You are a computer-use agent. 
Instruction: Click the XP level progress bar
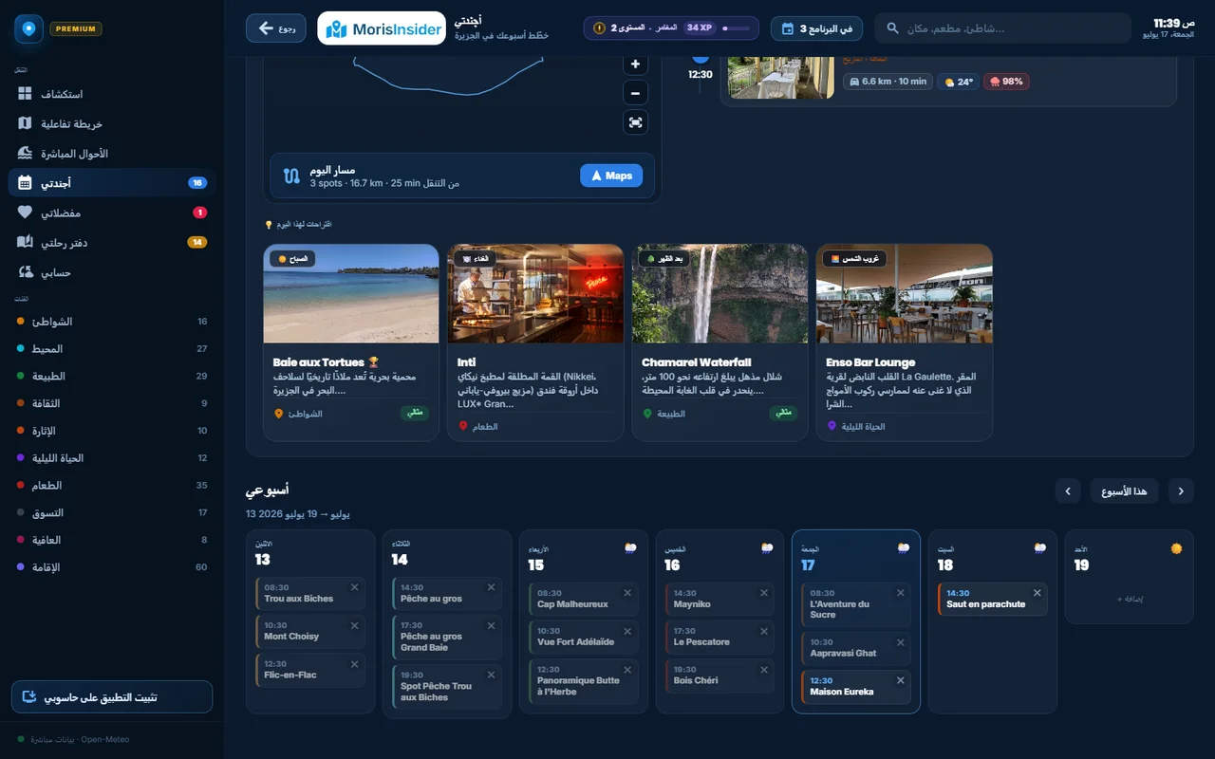(x=736, y=28)
